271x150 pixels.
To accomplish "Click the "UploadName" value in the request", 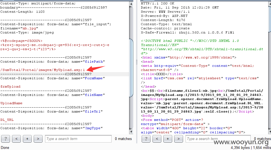I will point(11,103).
